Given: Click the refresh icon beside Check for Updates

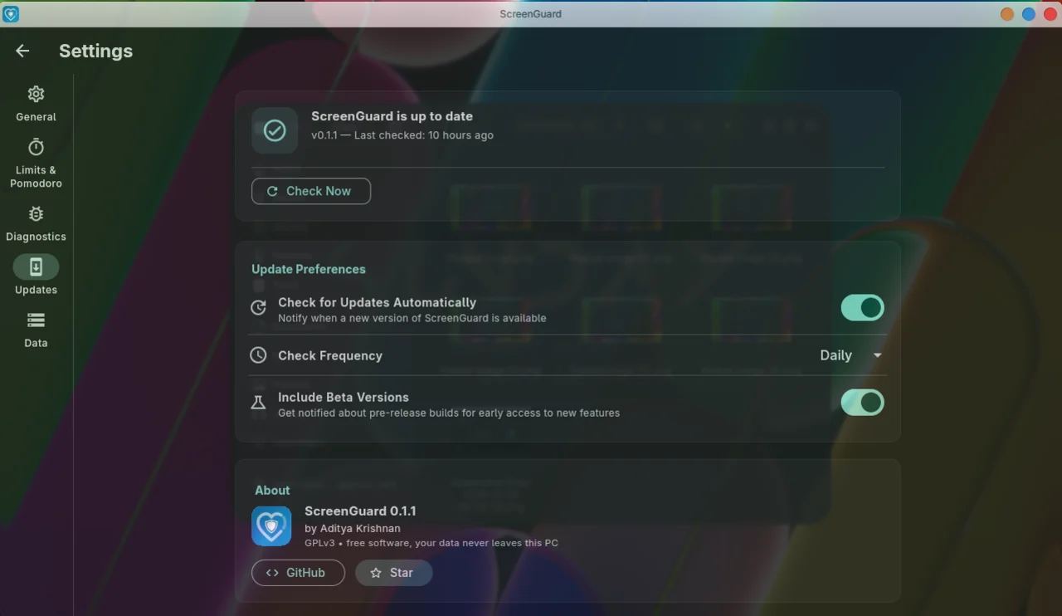Looking at the screenshot, I should click(x=259, y=308).
